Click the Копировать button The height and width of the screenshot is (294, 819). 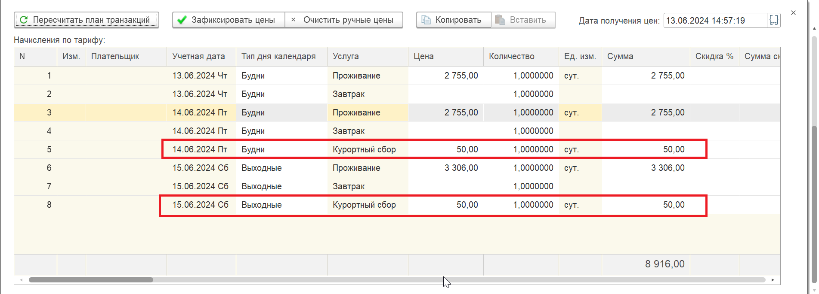click(x=454, y=20)
